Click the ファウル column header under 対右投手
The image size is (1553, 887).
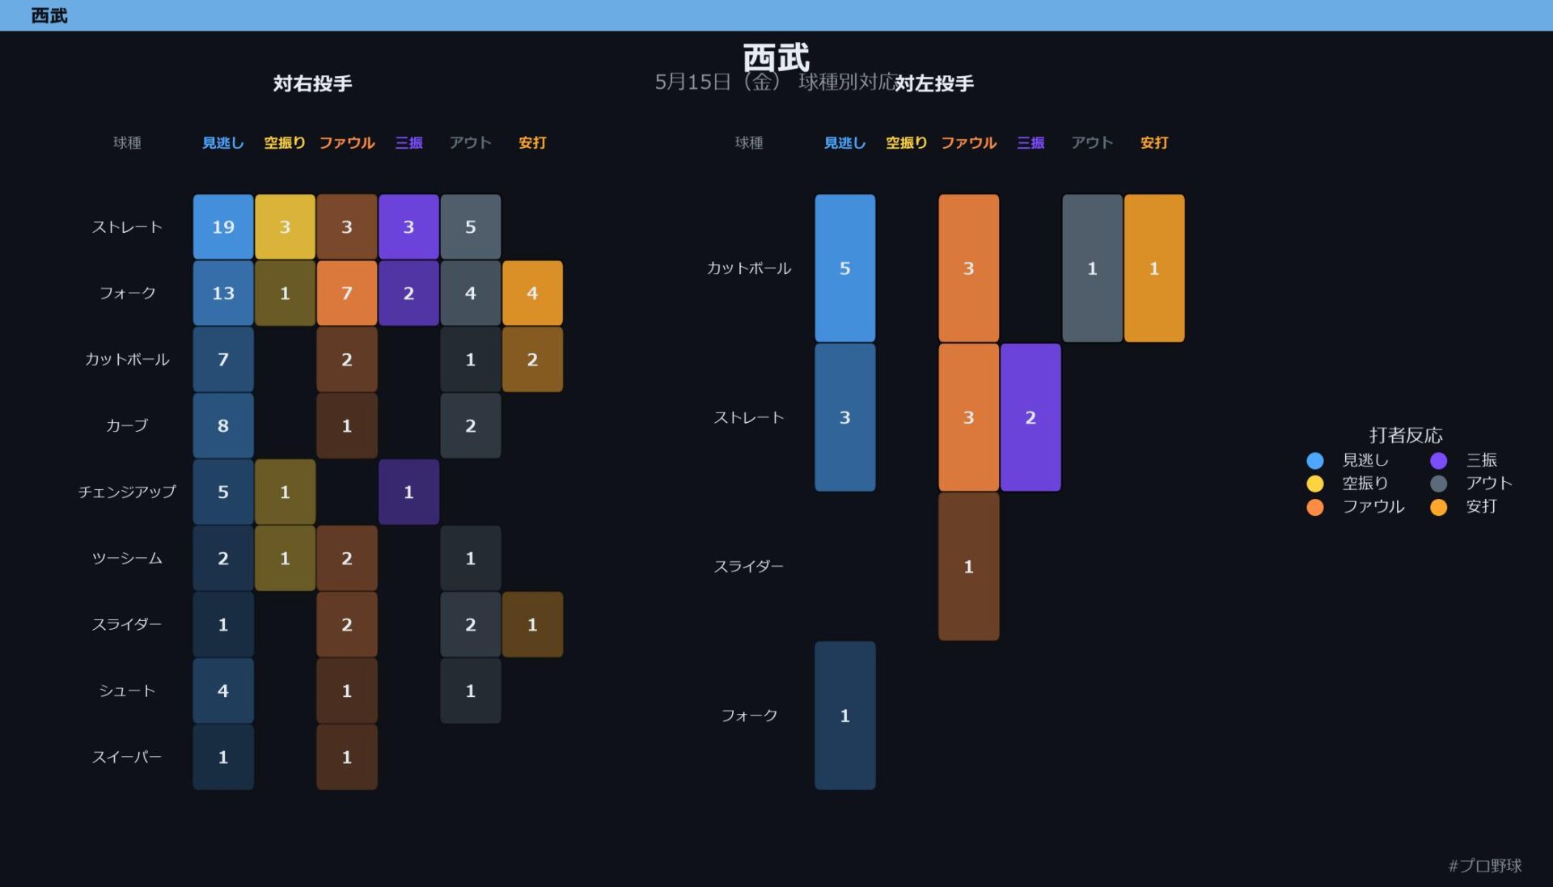pos(347,143)
